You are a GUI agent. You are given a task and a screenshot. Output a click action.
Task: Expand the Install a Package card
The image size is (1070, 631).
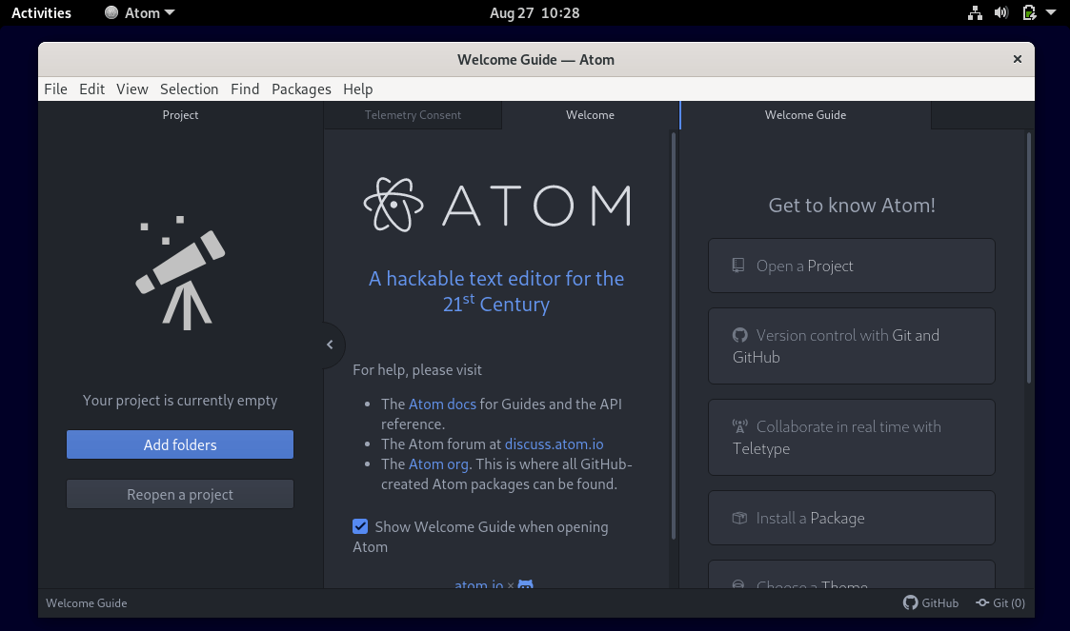[x=852, y=518]
